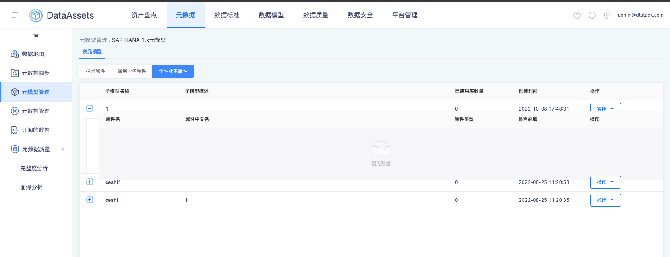The height and width of the screenshot is (257, 670).
Task: Click the empty data inbox icon
Action: pos(381,148)
